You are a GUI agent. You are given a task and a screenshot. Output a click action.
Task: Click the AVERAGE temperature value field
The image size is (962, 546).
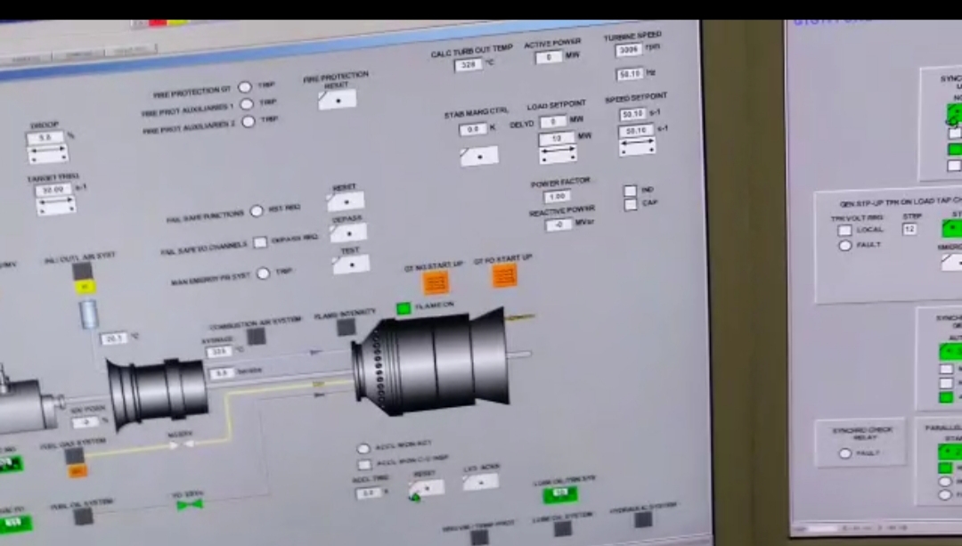(219, 352)
